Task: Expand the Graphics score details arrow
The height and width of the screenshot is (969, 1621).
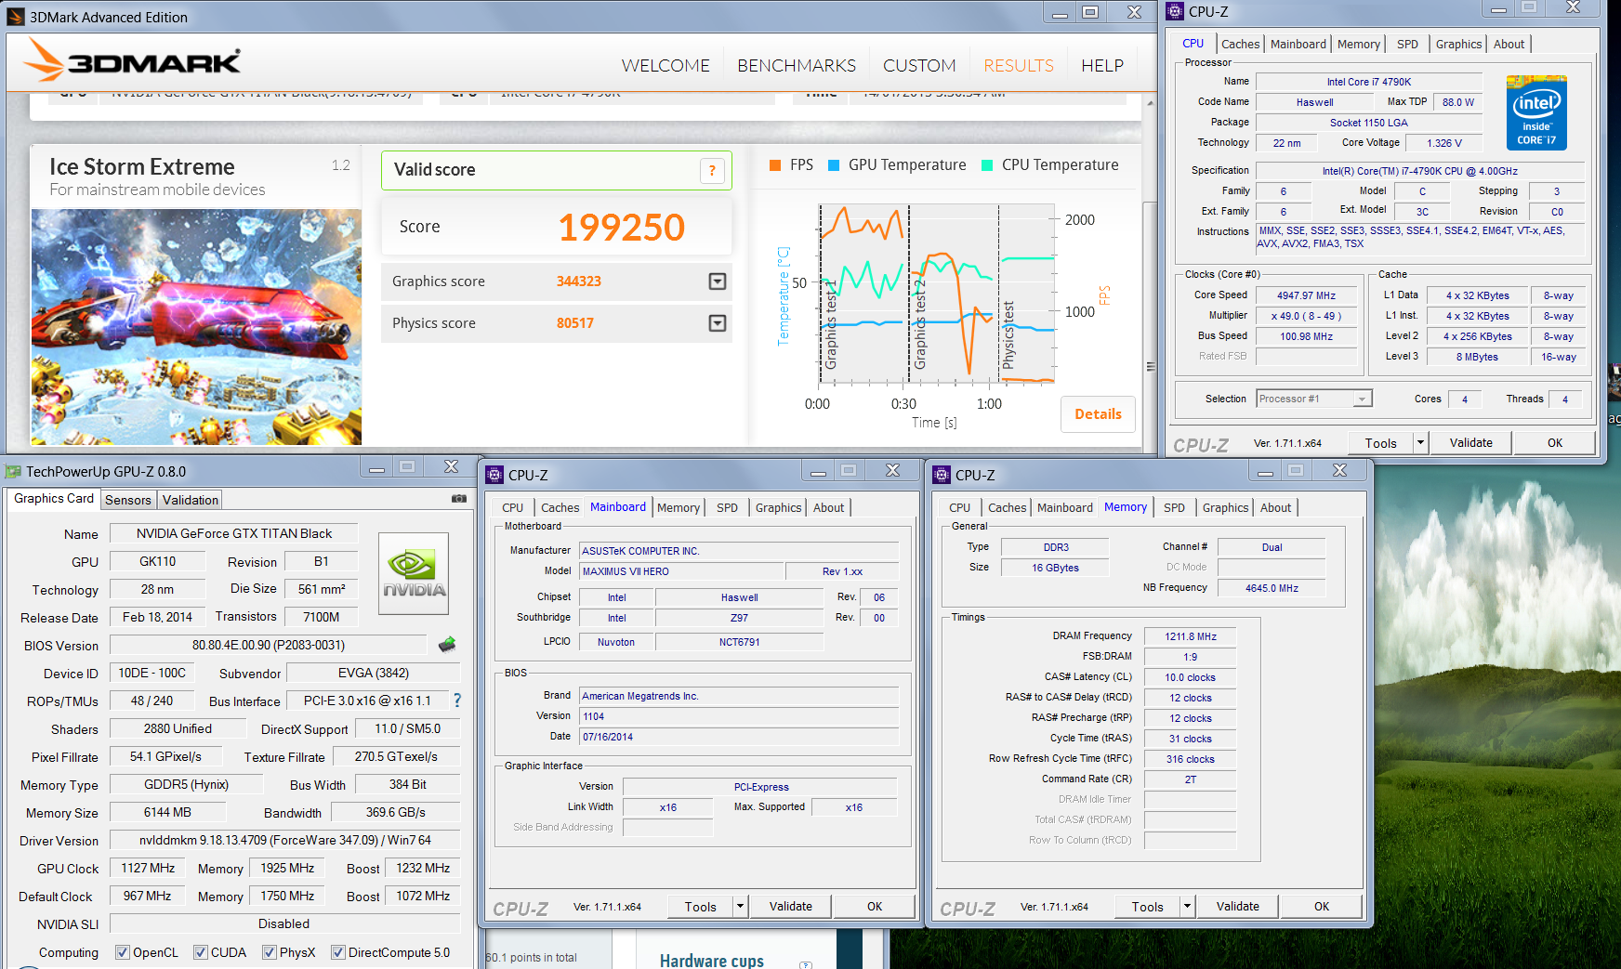Action: pos(718,282)
